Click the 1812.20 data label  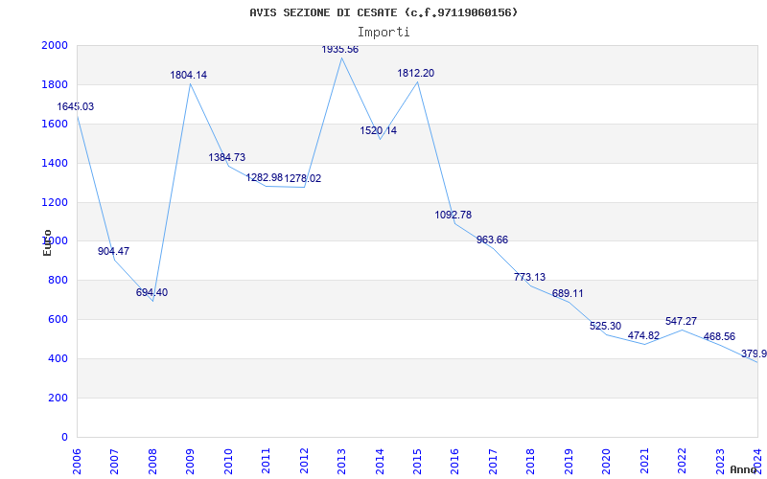click(x=416, y=74)
